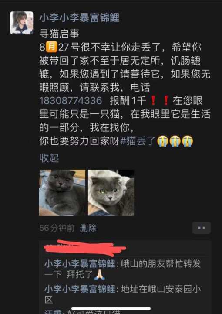The width and height of the screenshot is (222, 314).
Task: Open the poster's profile avatar
Action: (22, 23)
